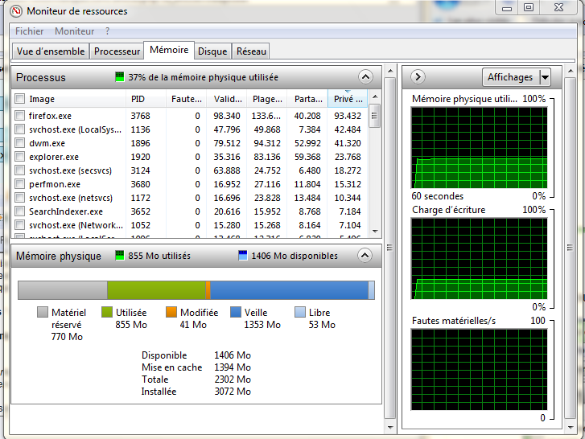Open the Moniteur menu

(x=74, y=31)
